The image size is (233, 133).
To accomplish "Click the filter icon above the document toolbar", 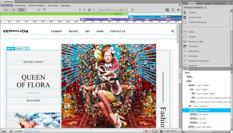I will coord(180,5).
